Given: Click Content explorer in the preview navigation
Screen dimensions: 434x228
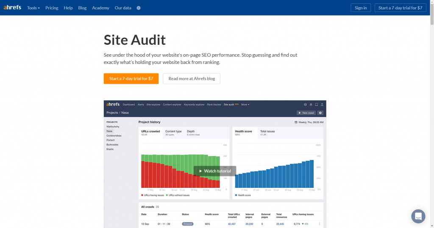Looking at the screenshot, I should (x=172, y=104).
